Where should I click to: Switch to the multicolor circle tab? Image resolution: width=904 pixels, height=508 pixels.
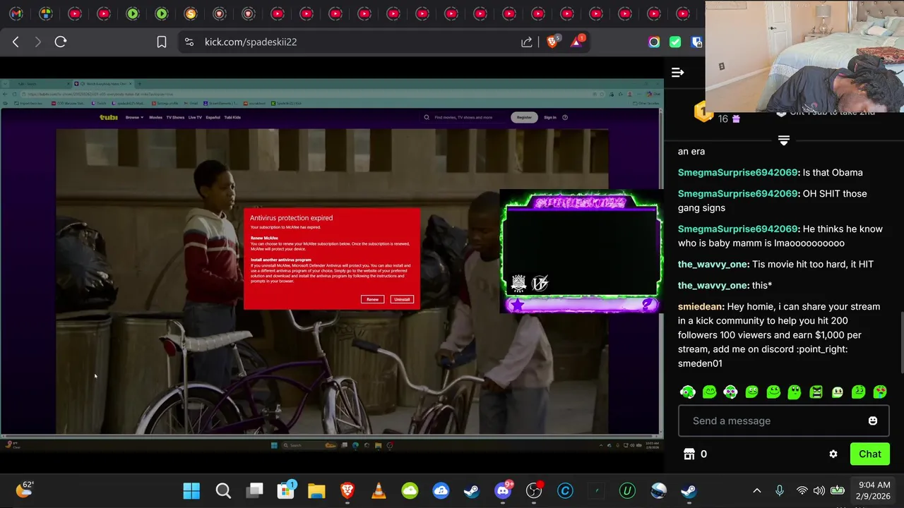(x=45, y=13)
